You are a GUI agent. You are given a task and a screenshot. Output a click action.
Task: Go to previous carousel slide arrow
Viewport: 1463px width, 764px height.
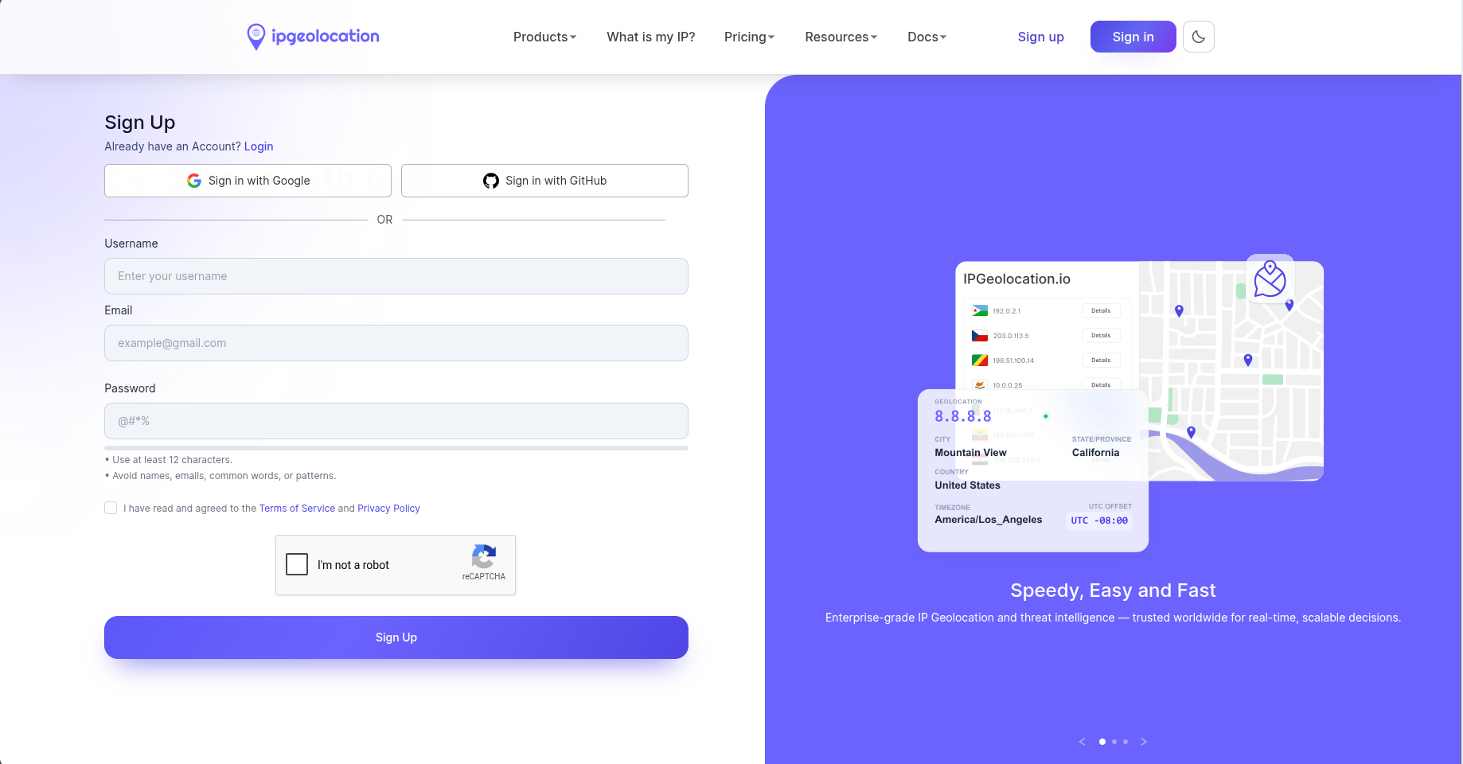1082,742
